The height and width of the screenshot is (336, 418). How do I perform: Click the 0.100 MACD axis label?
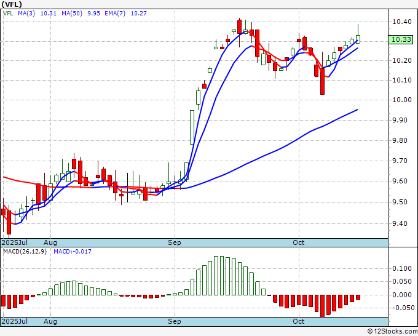[x=402, y=268]
